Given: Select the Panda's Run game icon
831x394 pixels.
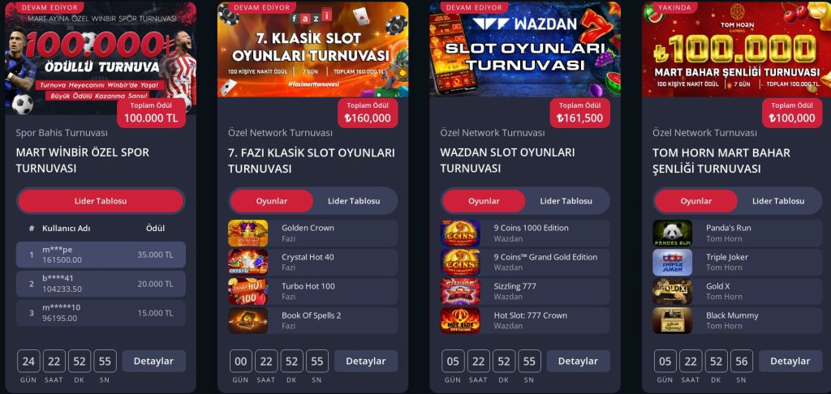Looking at the screenshot, I should click(x=673, y=233).
